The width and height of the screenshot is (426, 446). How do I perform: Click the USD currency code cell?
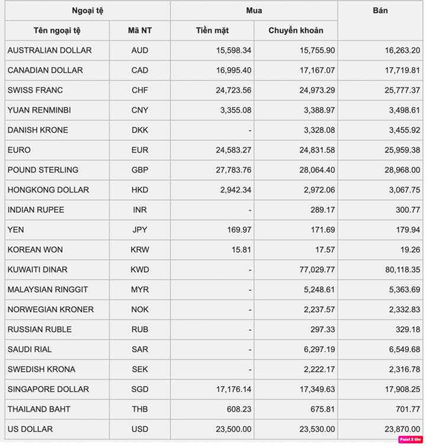pos(140,429)
